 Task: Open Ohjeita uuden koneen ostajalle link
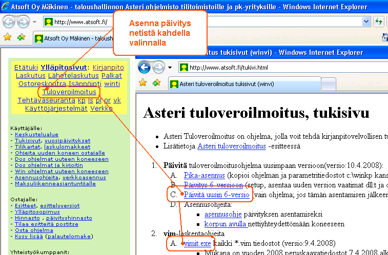pos(60,153)
